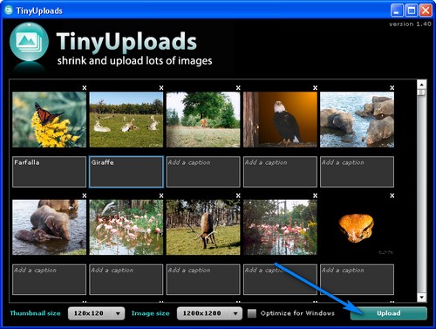Select the tree and meadow thumbnail

click(203, 120)
